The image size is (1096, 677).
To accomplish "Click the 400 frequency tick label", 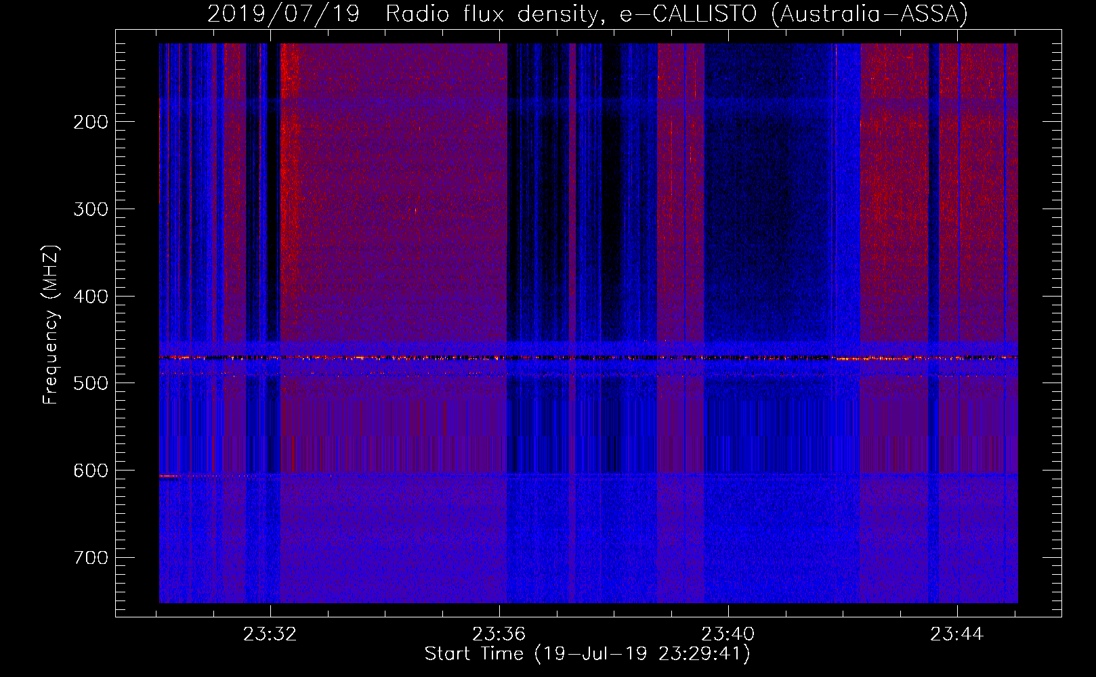I will 91,297.
